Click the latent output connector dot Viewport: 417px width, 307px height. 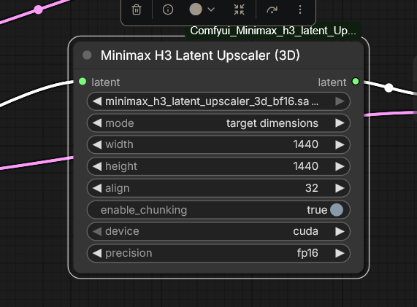(x=356, y=81)
